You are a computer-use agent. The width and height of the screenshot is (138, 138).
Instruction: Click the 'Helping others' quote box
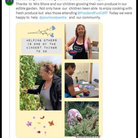pyautogui.click(x=42, y=46)
